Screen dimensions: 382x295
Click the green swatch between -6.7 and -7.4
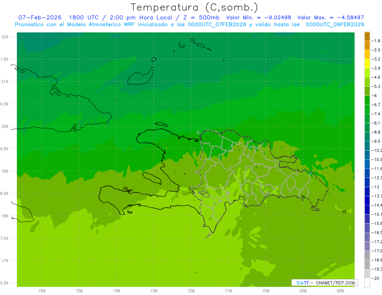(367, 109)
